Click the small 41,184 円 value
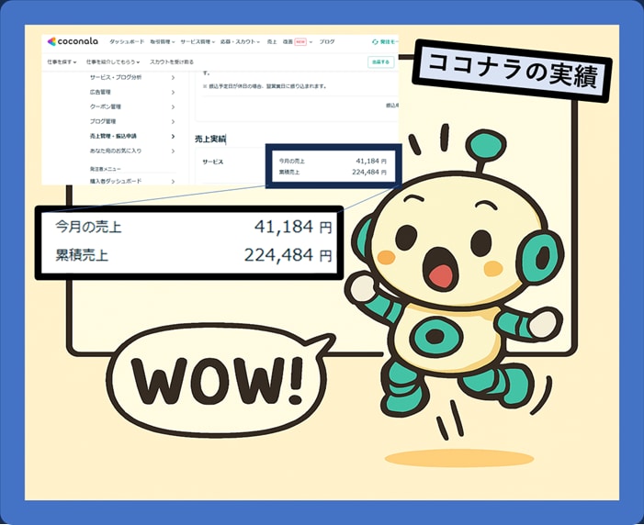The image size is (644, 525). [x=371, y=161]
